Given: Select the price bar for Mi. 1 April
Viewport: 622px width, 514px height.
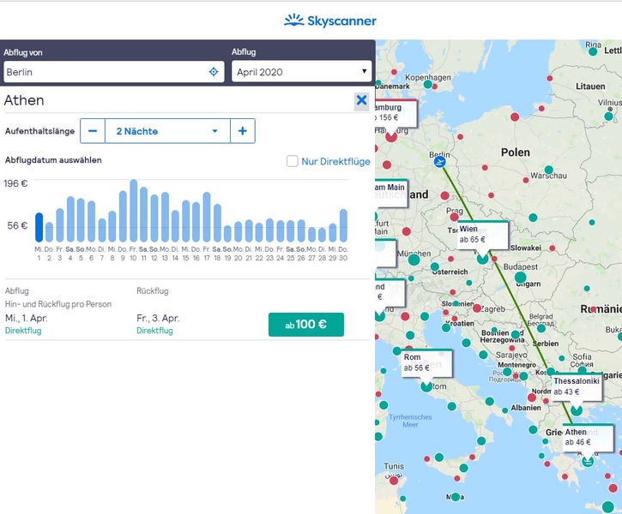Looking at the screenshot, I should click(x=39, y=227).
